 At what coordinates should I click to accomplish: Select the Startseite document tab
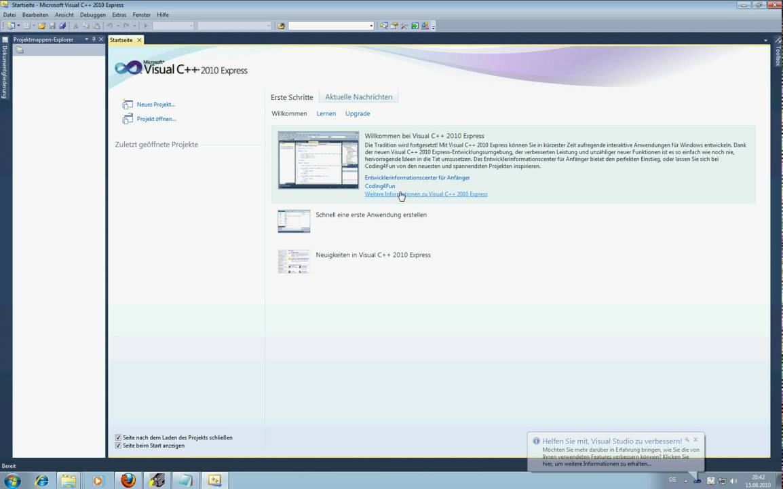tap(121, 40)
